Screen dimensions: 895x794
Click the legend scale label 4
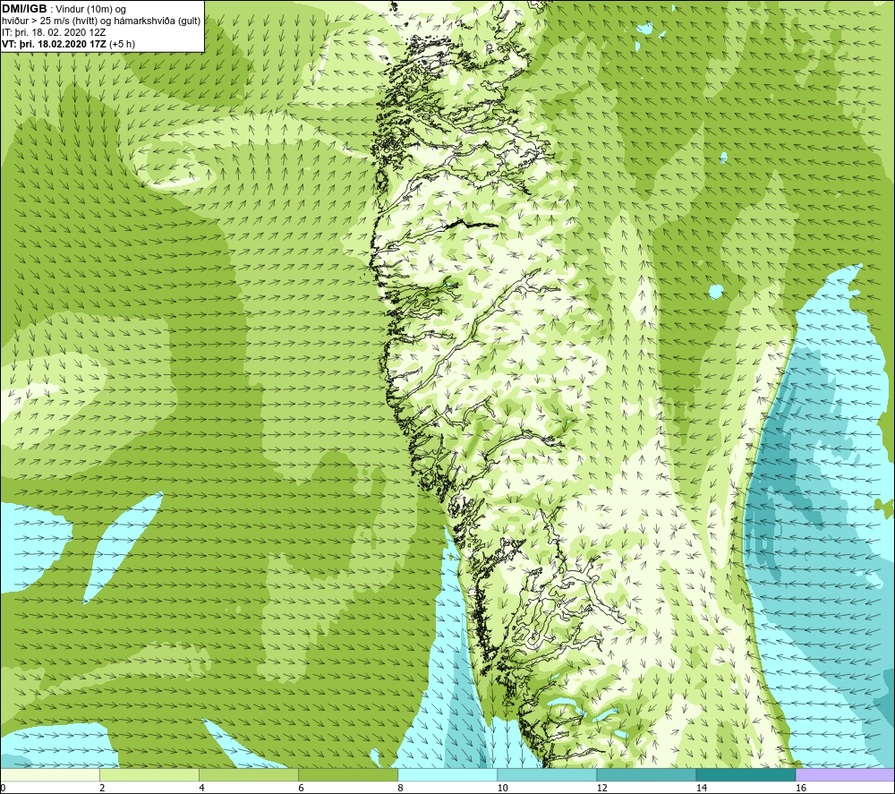tap(201, 789)
